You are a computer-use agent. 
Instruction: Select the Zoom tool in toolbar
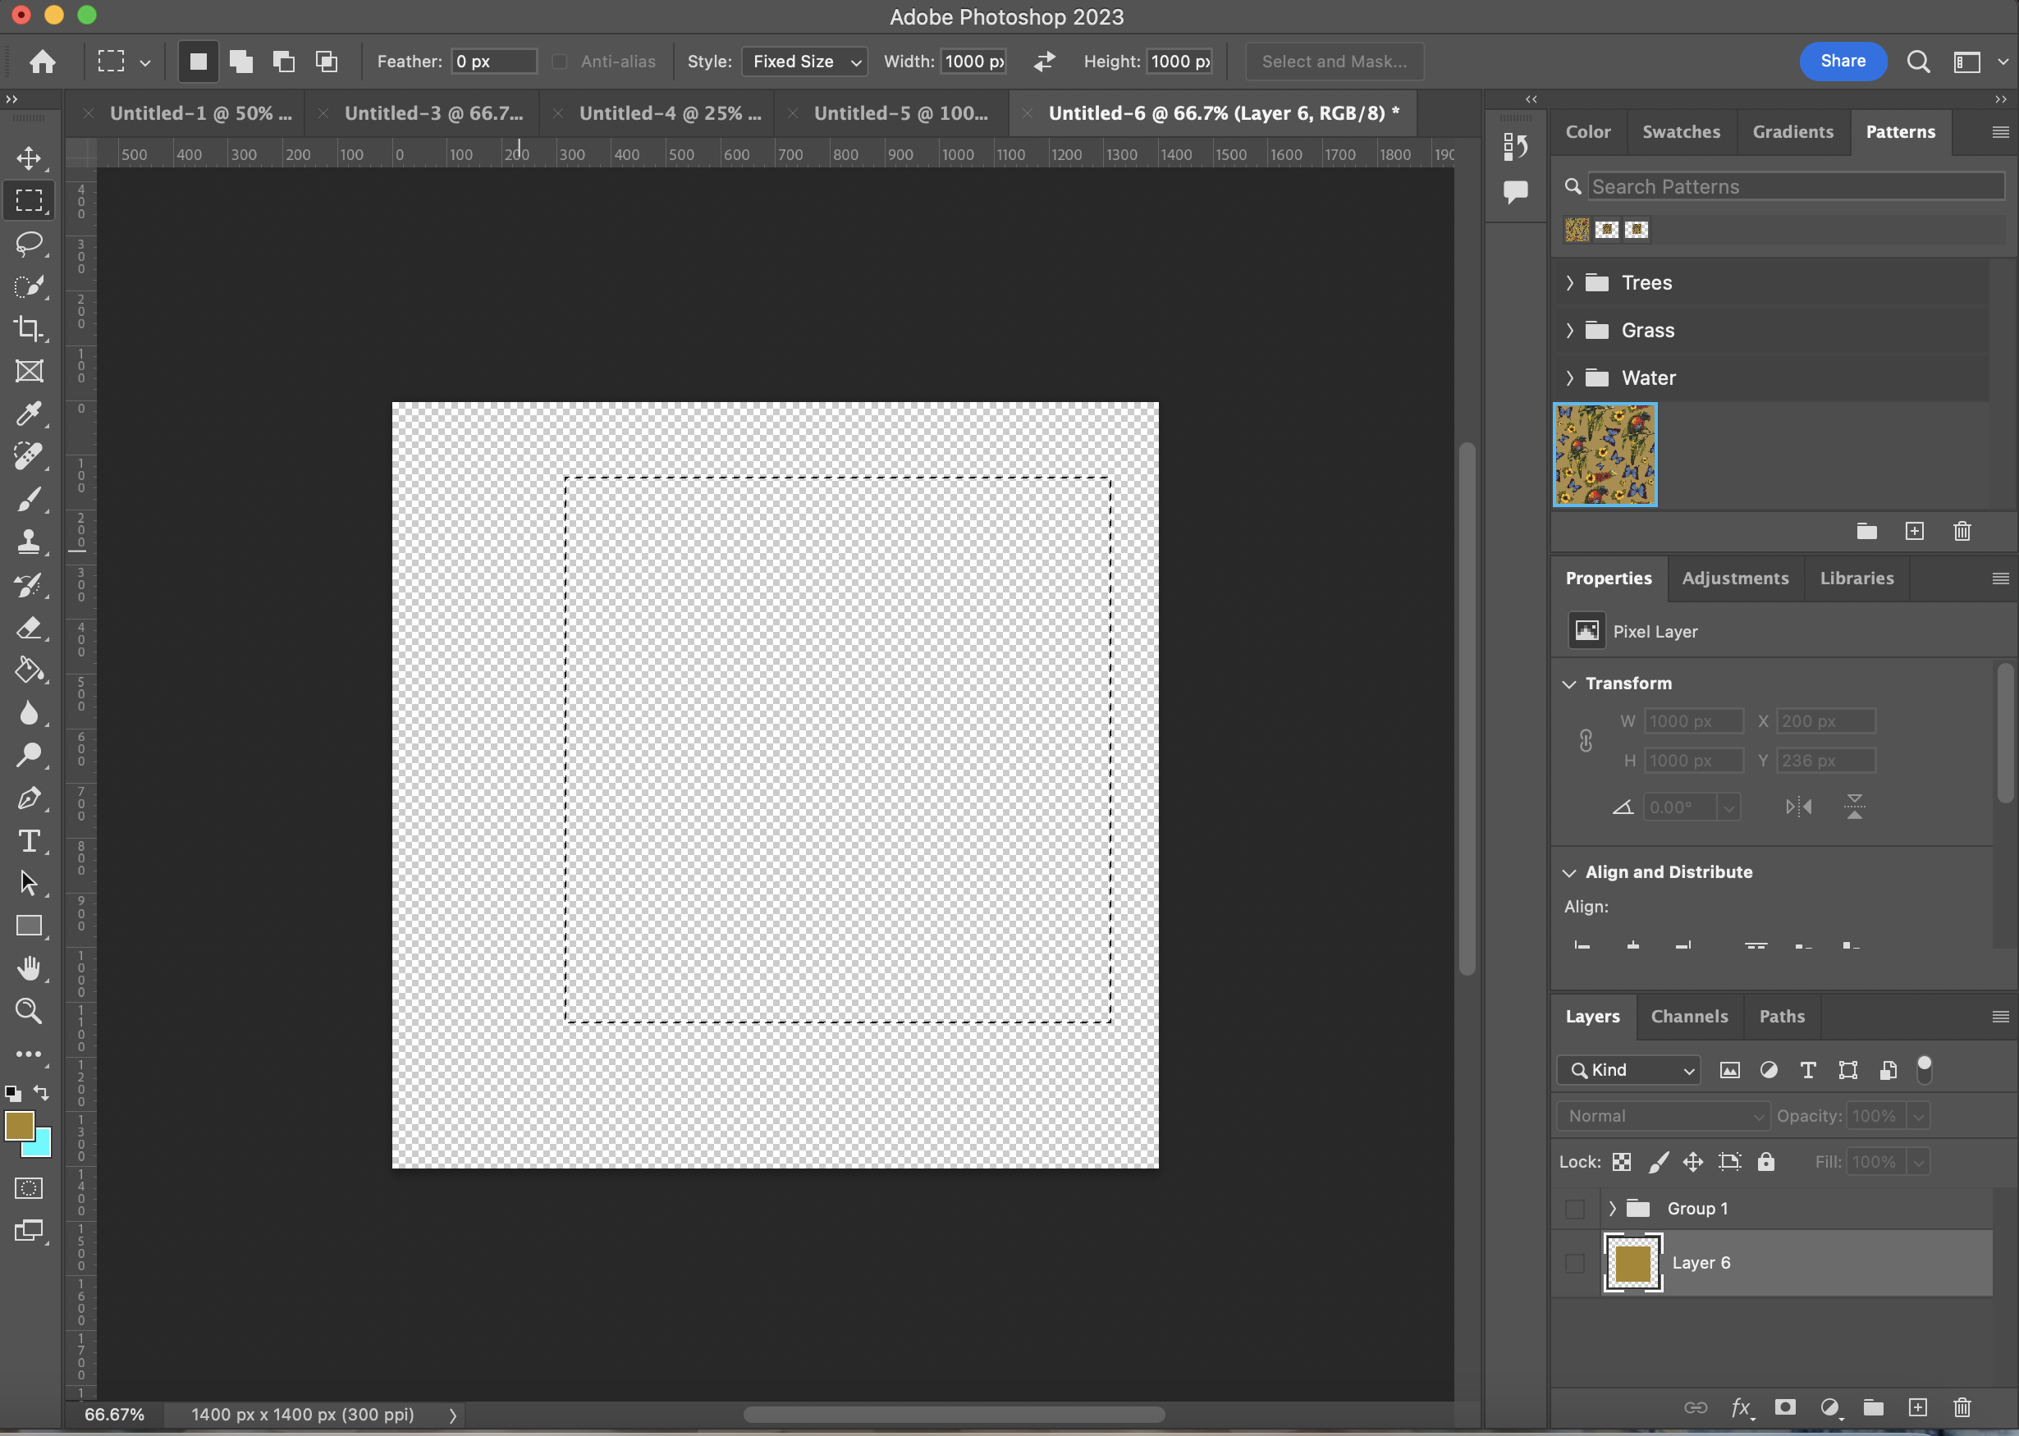click(x=28, y=1011)
